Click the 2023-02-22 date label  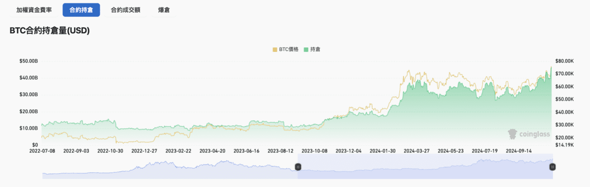pos(178,151)
